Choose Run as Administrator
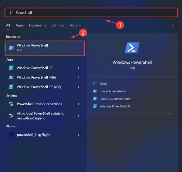Screen dimensions: 182x172 (113, 91)
